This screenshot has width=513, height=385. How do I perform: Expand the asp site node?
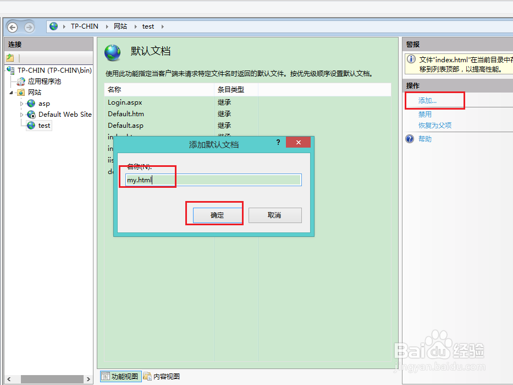tap(21, 103)
